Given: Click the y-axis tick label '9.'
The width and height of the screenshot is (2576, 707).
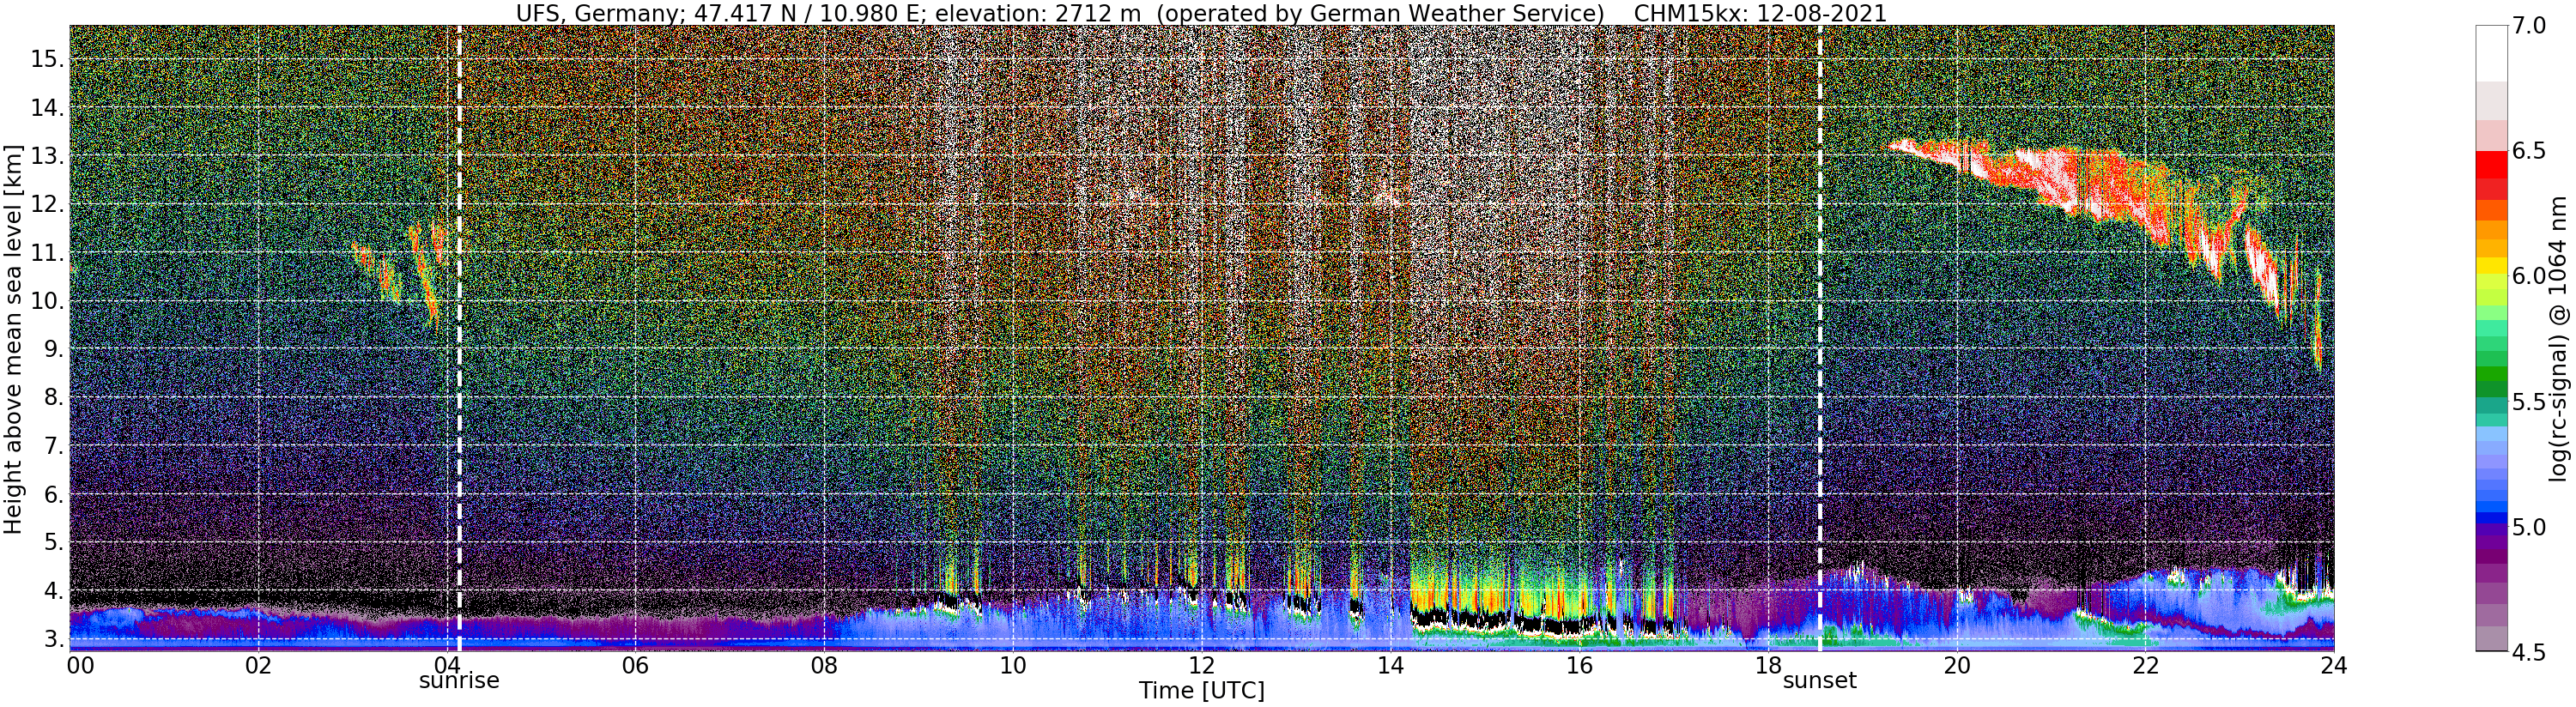Looking at the screenshot, I should [54, 349].
